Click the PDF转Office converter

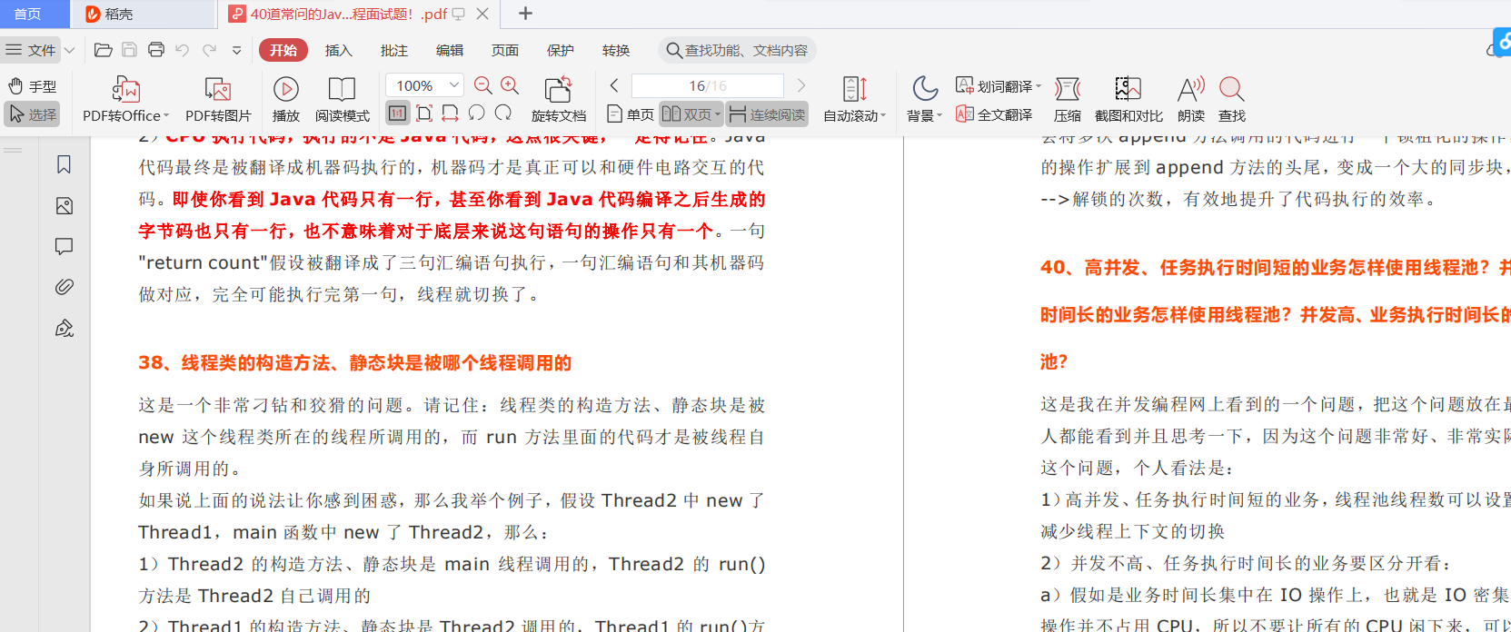[125, 100]
